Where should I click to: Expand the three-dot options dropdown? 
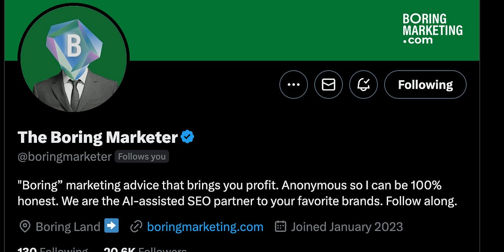point(294,84)
